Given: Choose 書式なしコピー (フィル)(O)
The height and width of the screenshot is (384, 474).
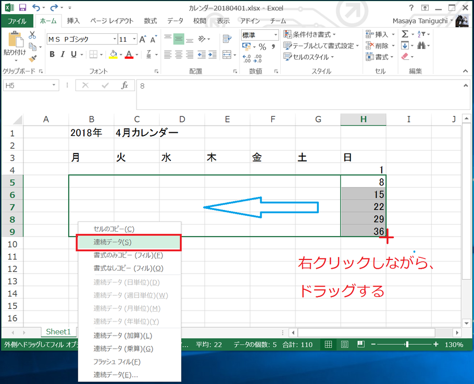Looking at the screenshot, I should pos(129,268).
